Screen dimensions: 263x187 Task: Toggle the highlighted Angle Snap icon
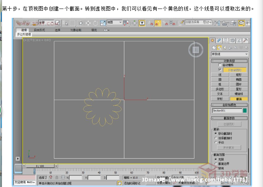[x=157, y=23]
